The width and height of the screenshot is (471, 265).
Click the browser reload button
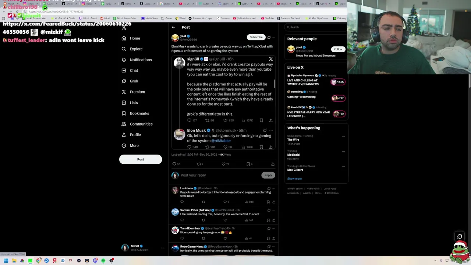(x=17, y=12)
